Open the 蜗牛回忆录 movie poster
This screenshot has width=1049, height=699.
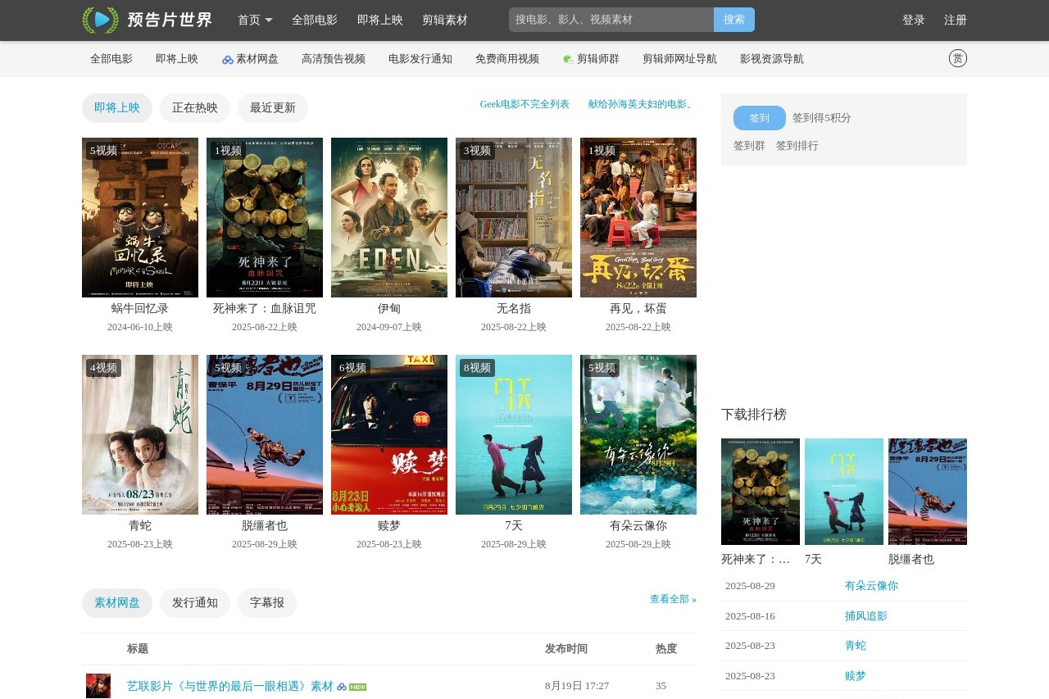tap(140, 217)
